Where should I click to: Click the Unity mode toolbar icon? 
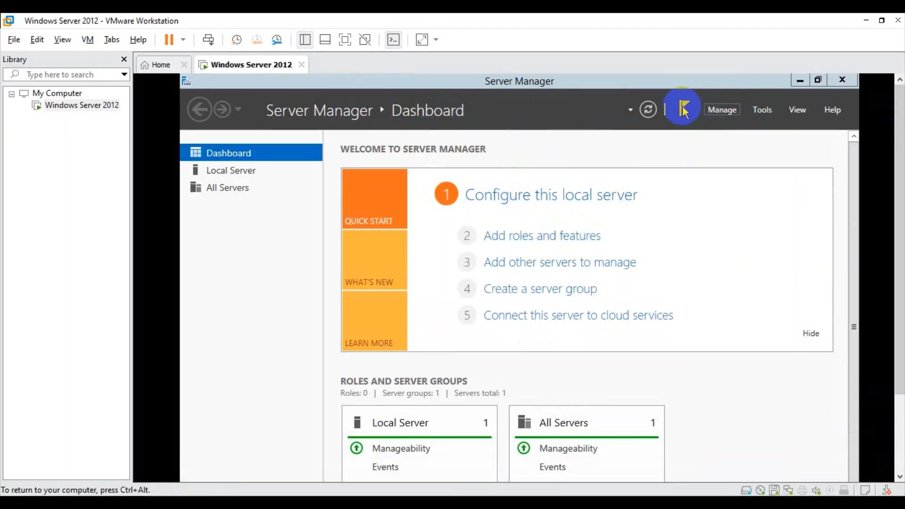click(x=365, y=40)
